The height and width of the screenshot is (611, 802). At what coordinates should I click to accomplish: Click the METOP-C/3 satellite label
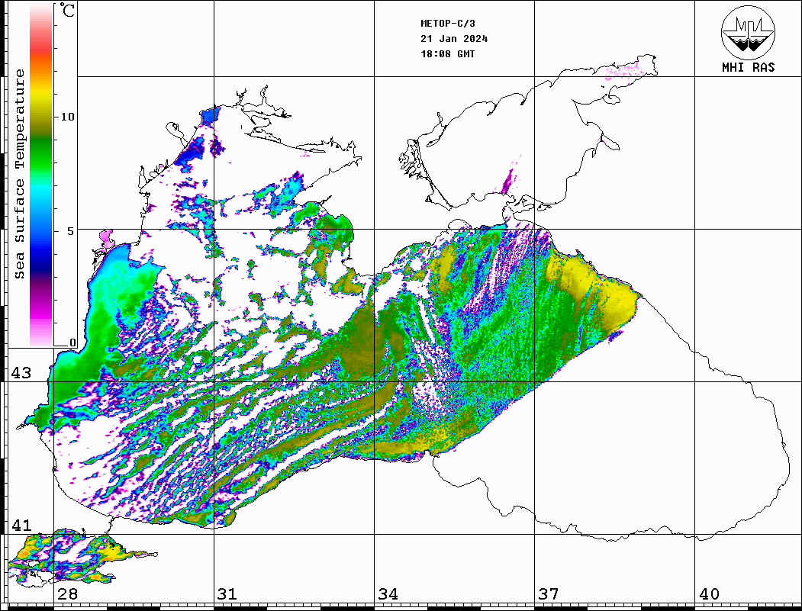click(x=448, y=24)
